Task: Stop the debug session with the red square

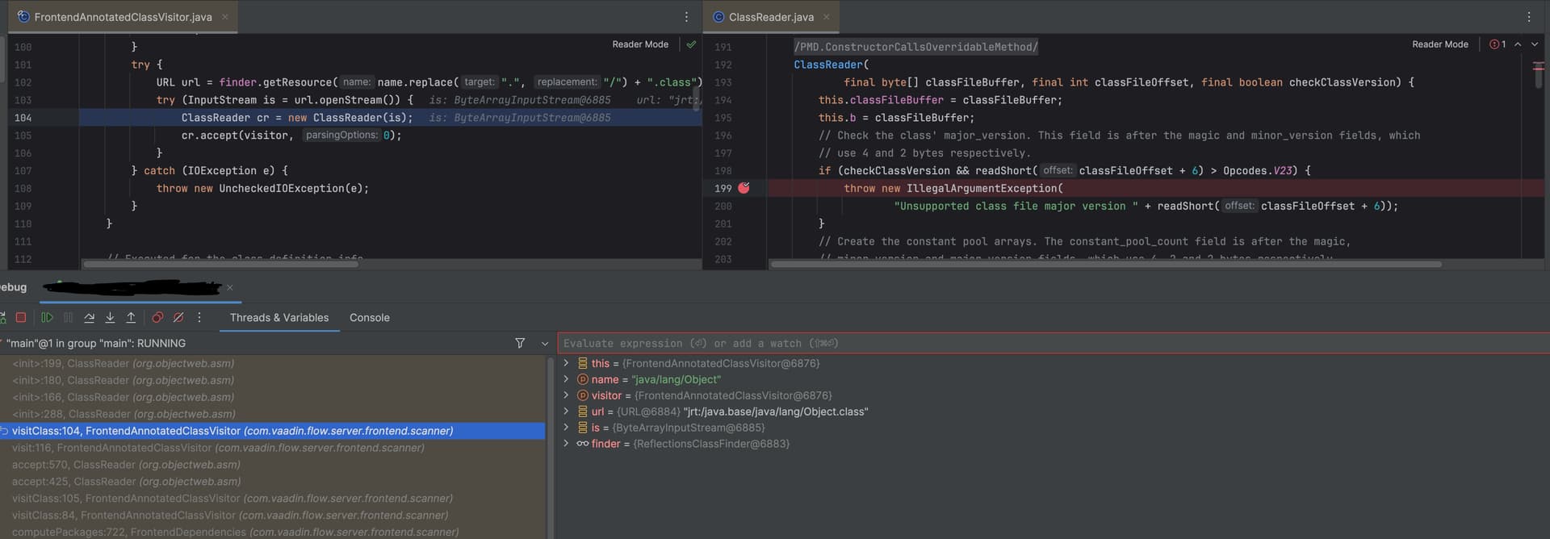Action: pos(21,318)
